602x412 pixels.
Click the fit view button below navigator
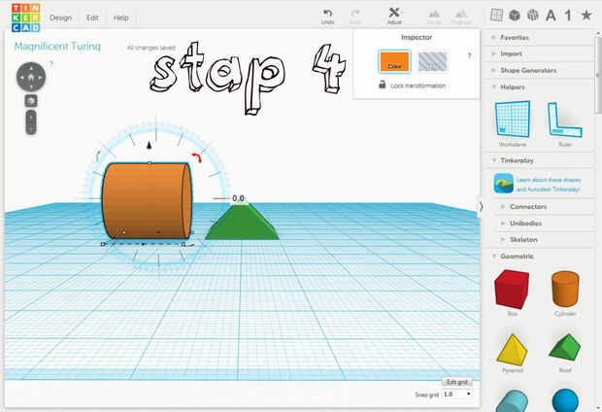[x=31, y=101]
